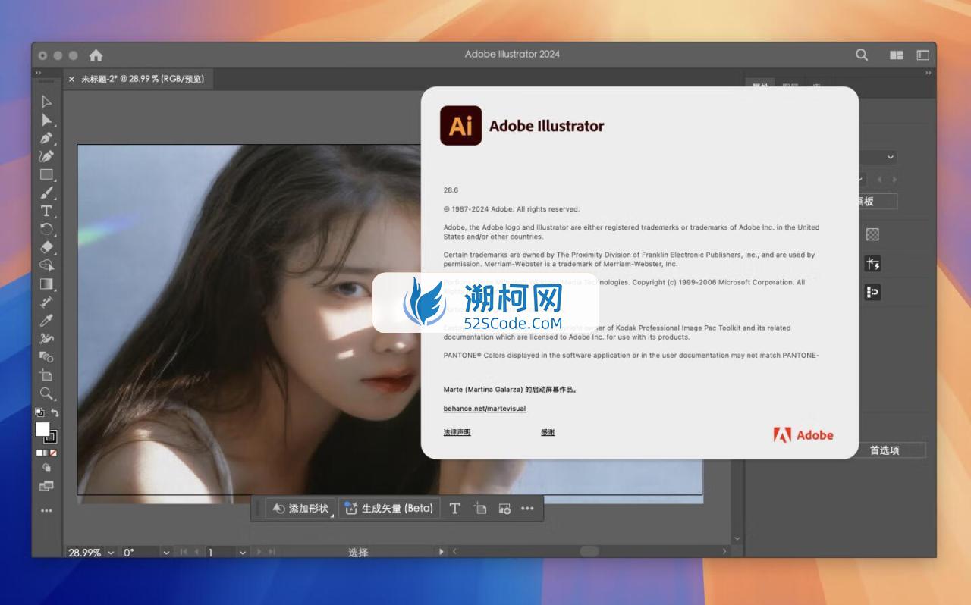Toggle transparency grid icon in Properties
This screenshot has width=971, height=605.
pos(872,235)
